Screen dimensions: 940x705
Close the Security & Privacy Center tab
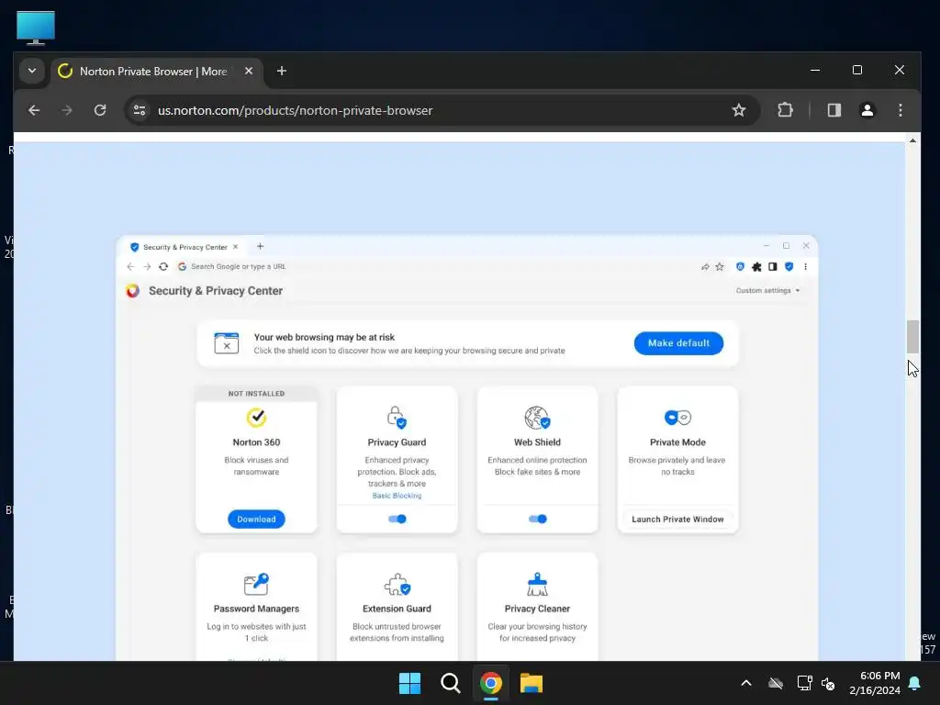coord(236,247)
